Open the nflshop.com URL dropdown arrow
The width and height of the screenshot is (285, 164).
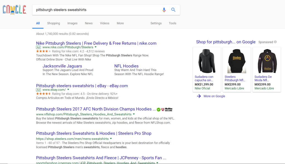click(x=134, y=114)
